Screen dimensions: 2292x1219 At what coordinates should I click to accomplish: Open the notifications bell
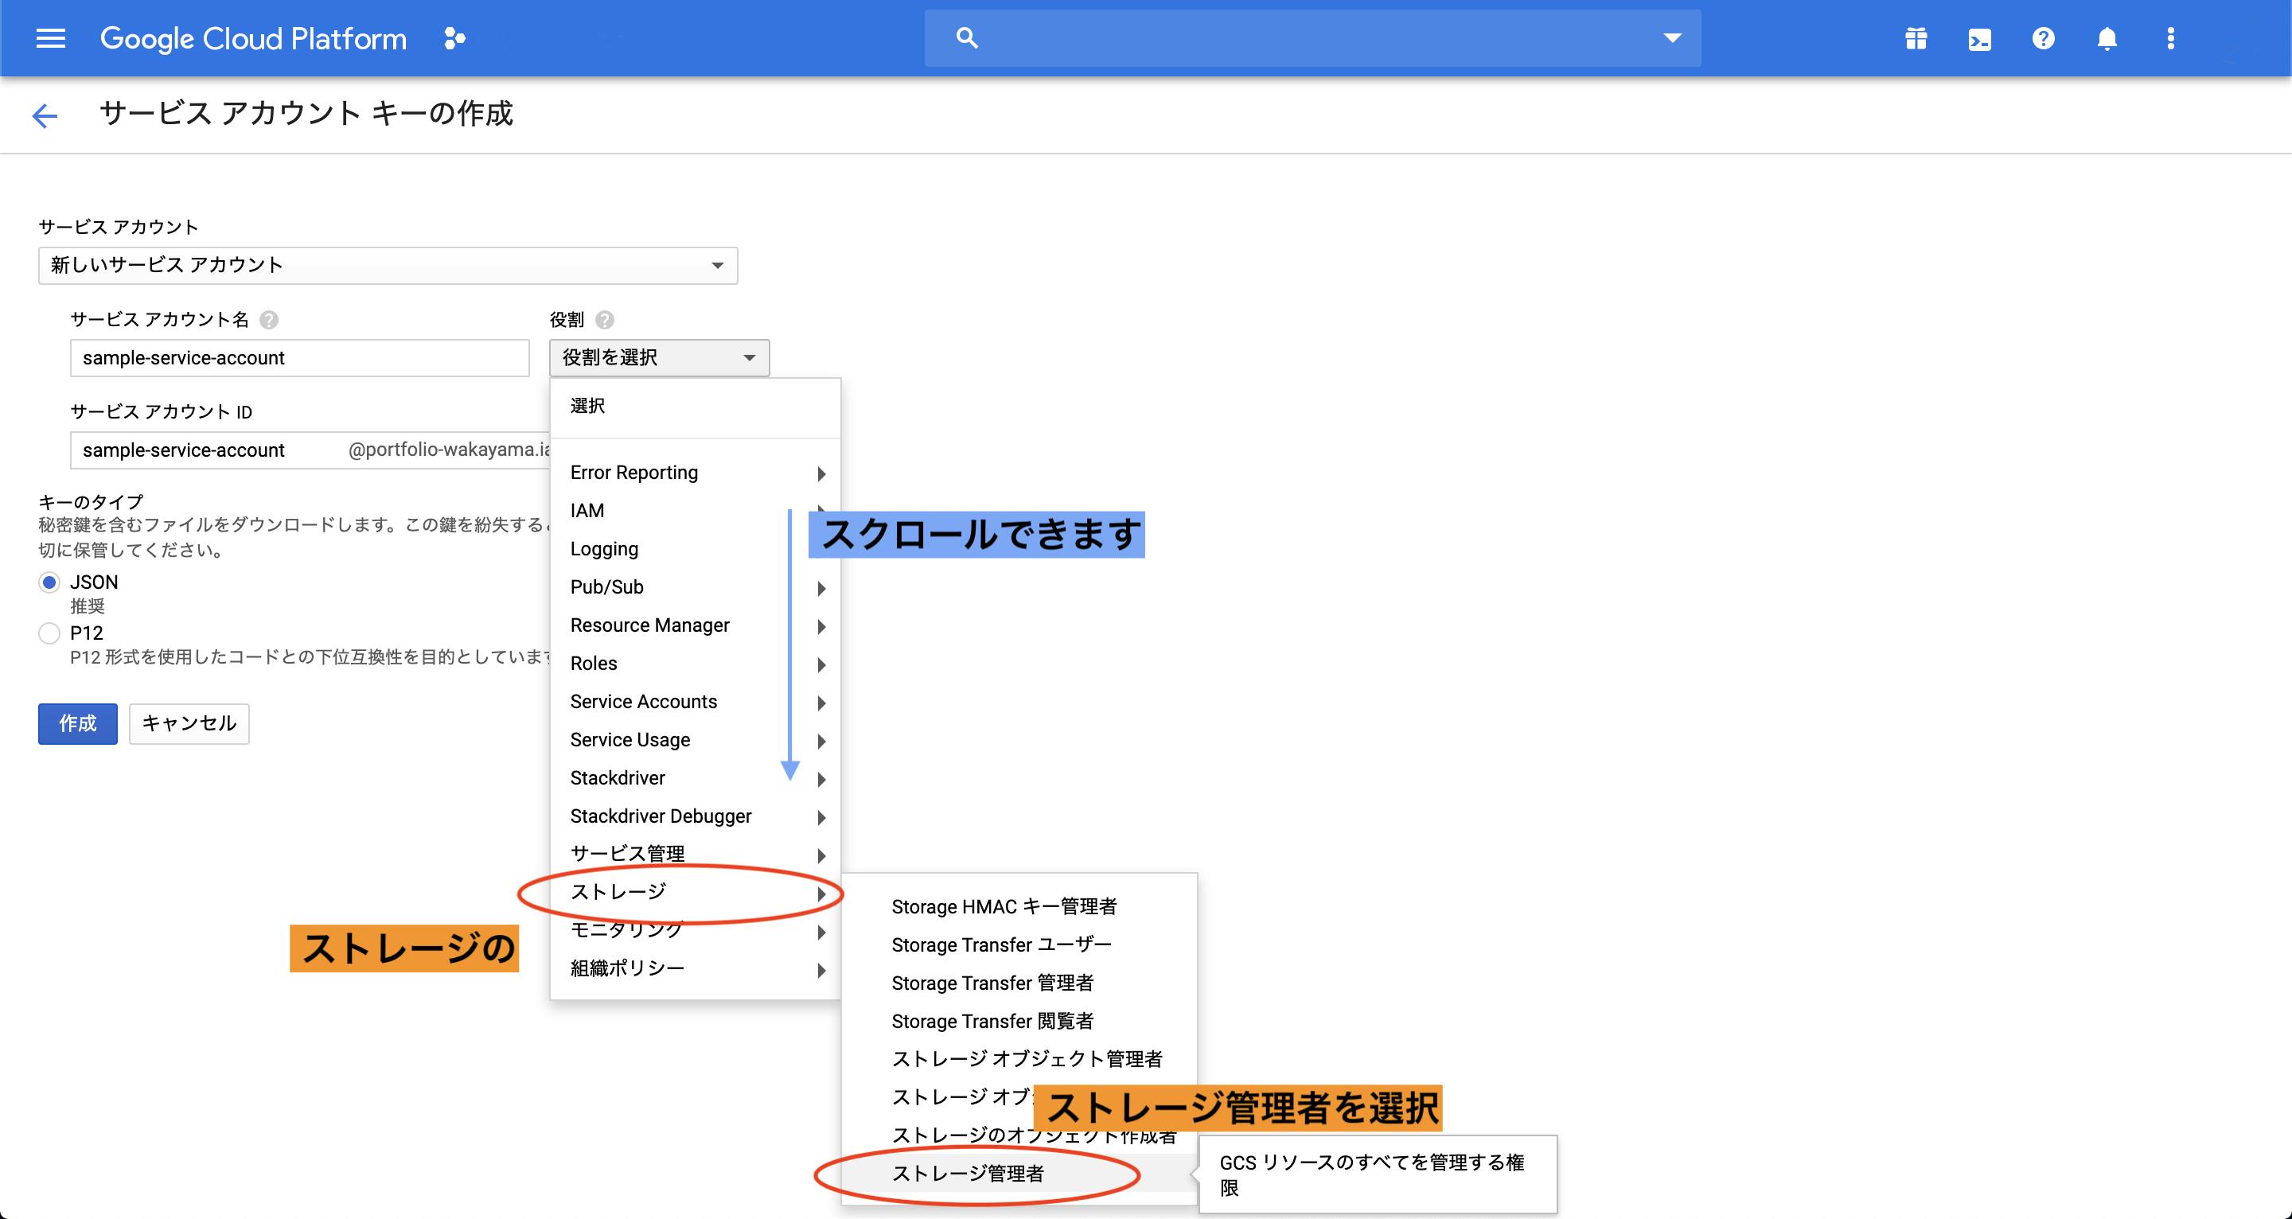coord(2107,38)
